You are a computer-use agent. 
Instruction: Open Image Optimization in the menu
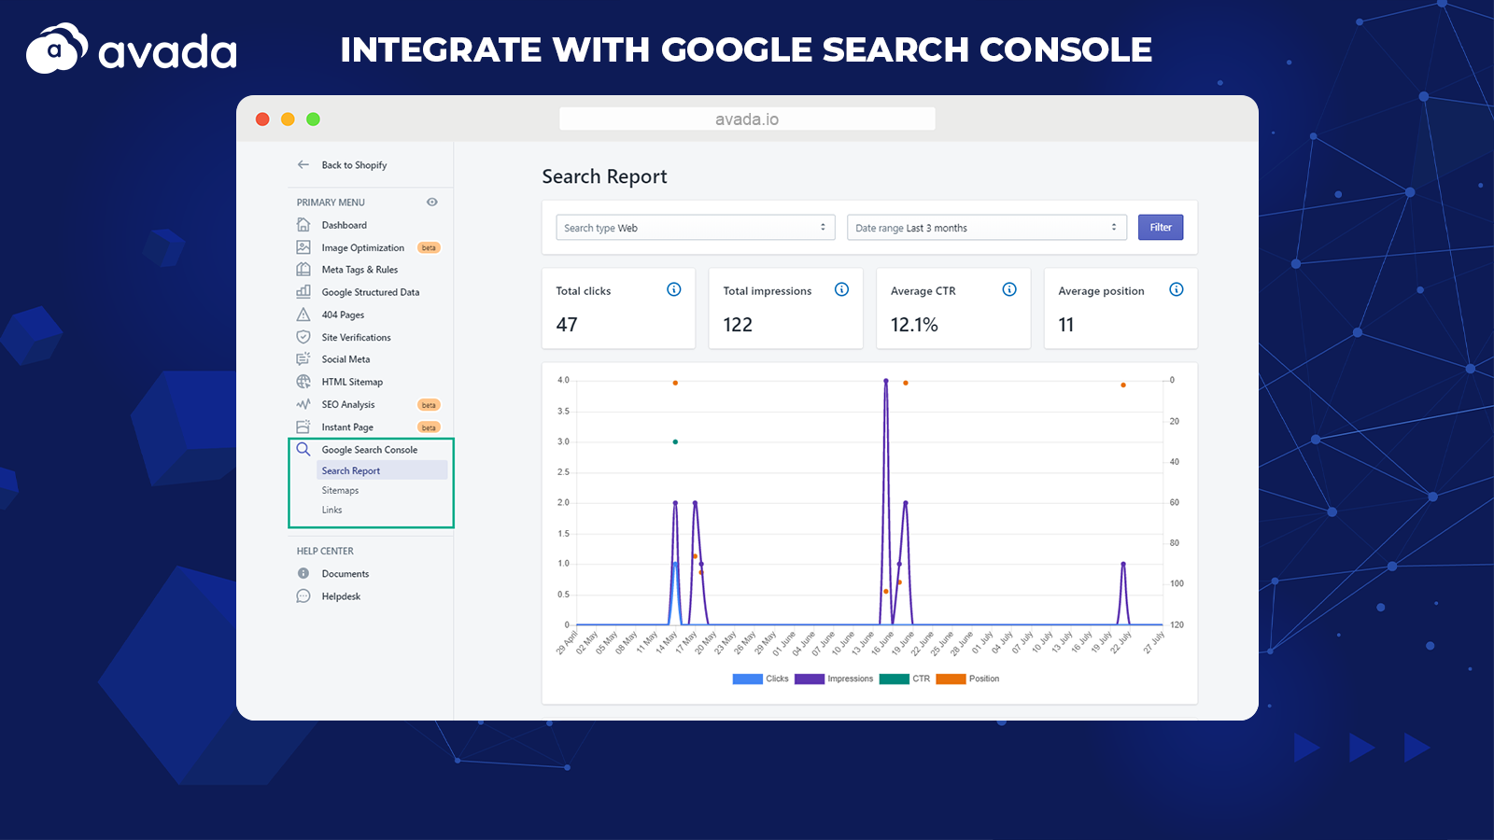click(363, 247)
